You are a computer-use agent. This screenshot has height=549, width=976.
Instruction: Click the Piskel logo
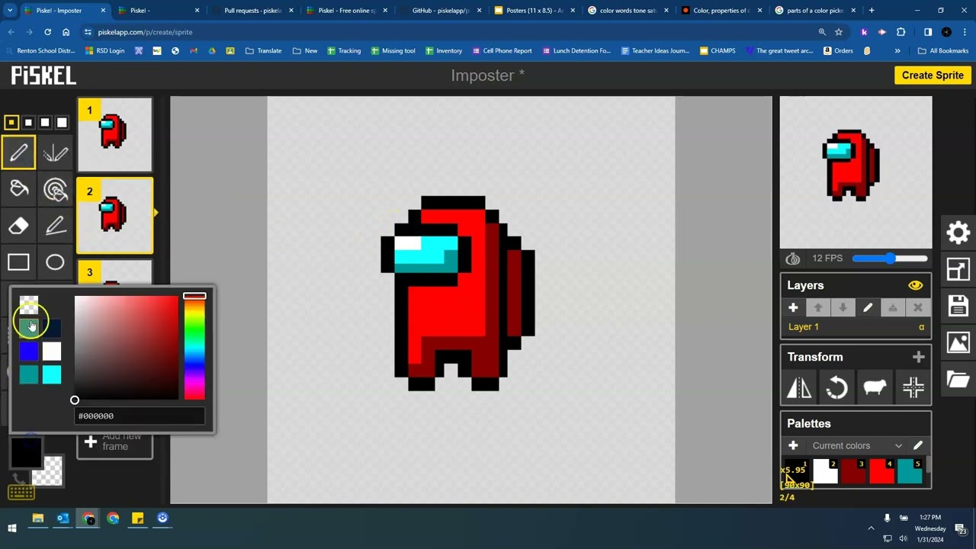click(x=43, y=75)
